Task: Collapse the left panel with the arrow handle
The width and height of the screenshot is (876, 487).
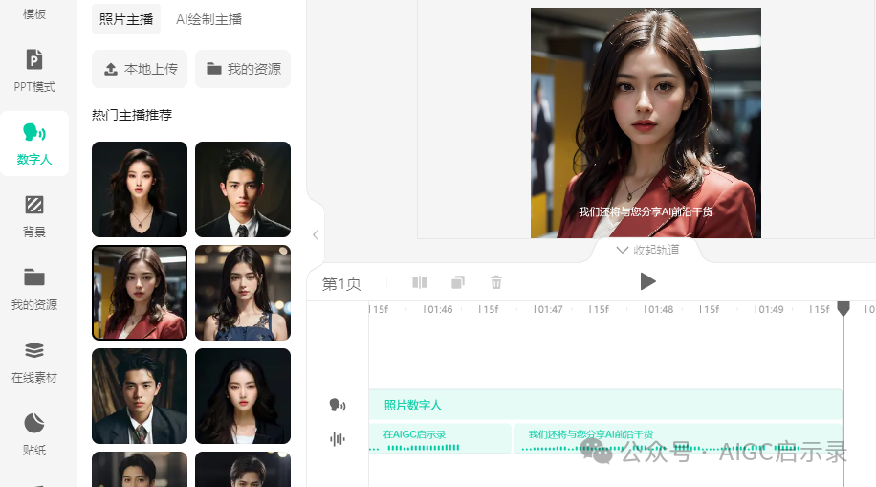Action: point(316,234)
